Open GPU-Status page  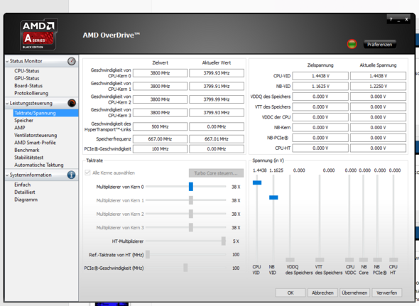coord(27,78)
